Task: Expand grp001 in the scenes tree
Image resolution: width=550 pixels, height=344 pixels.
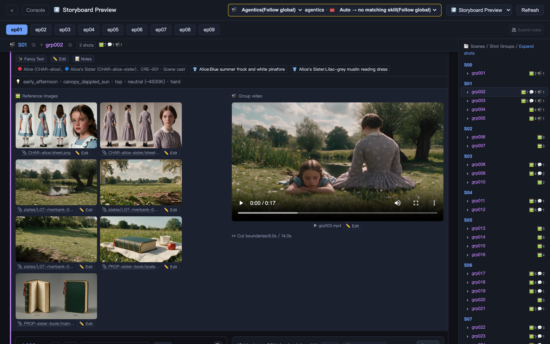Action: coord(468,73)
